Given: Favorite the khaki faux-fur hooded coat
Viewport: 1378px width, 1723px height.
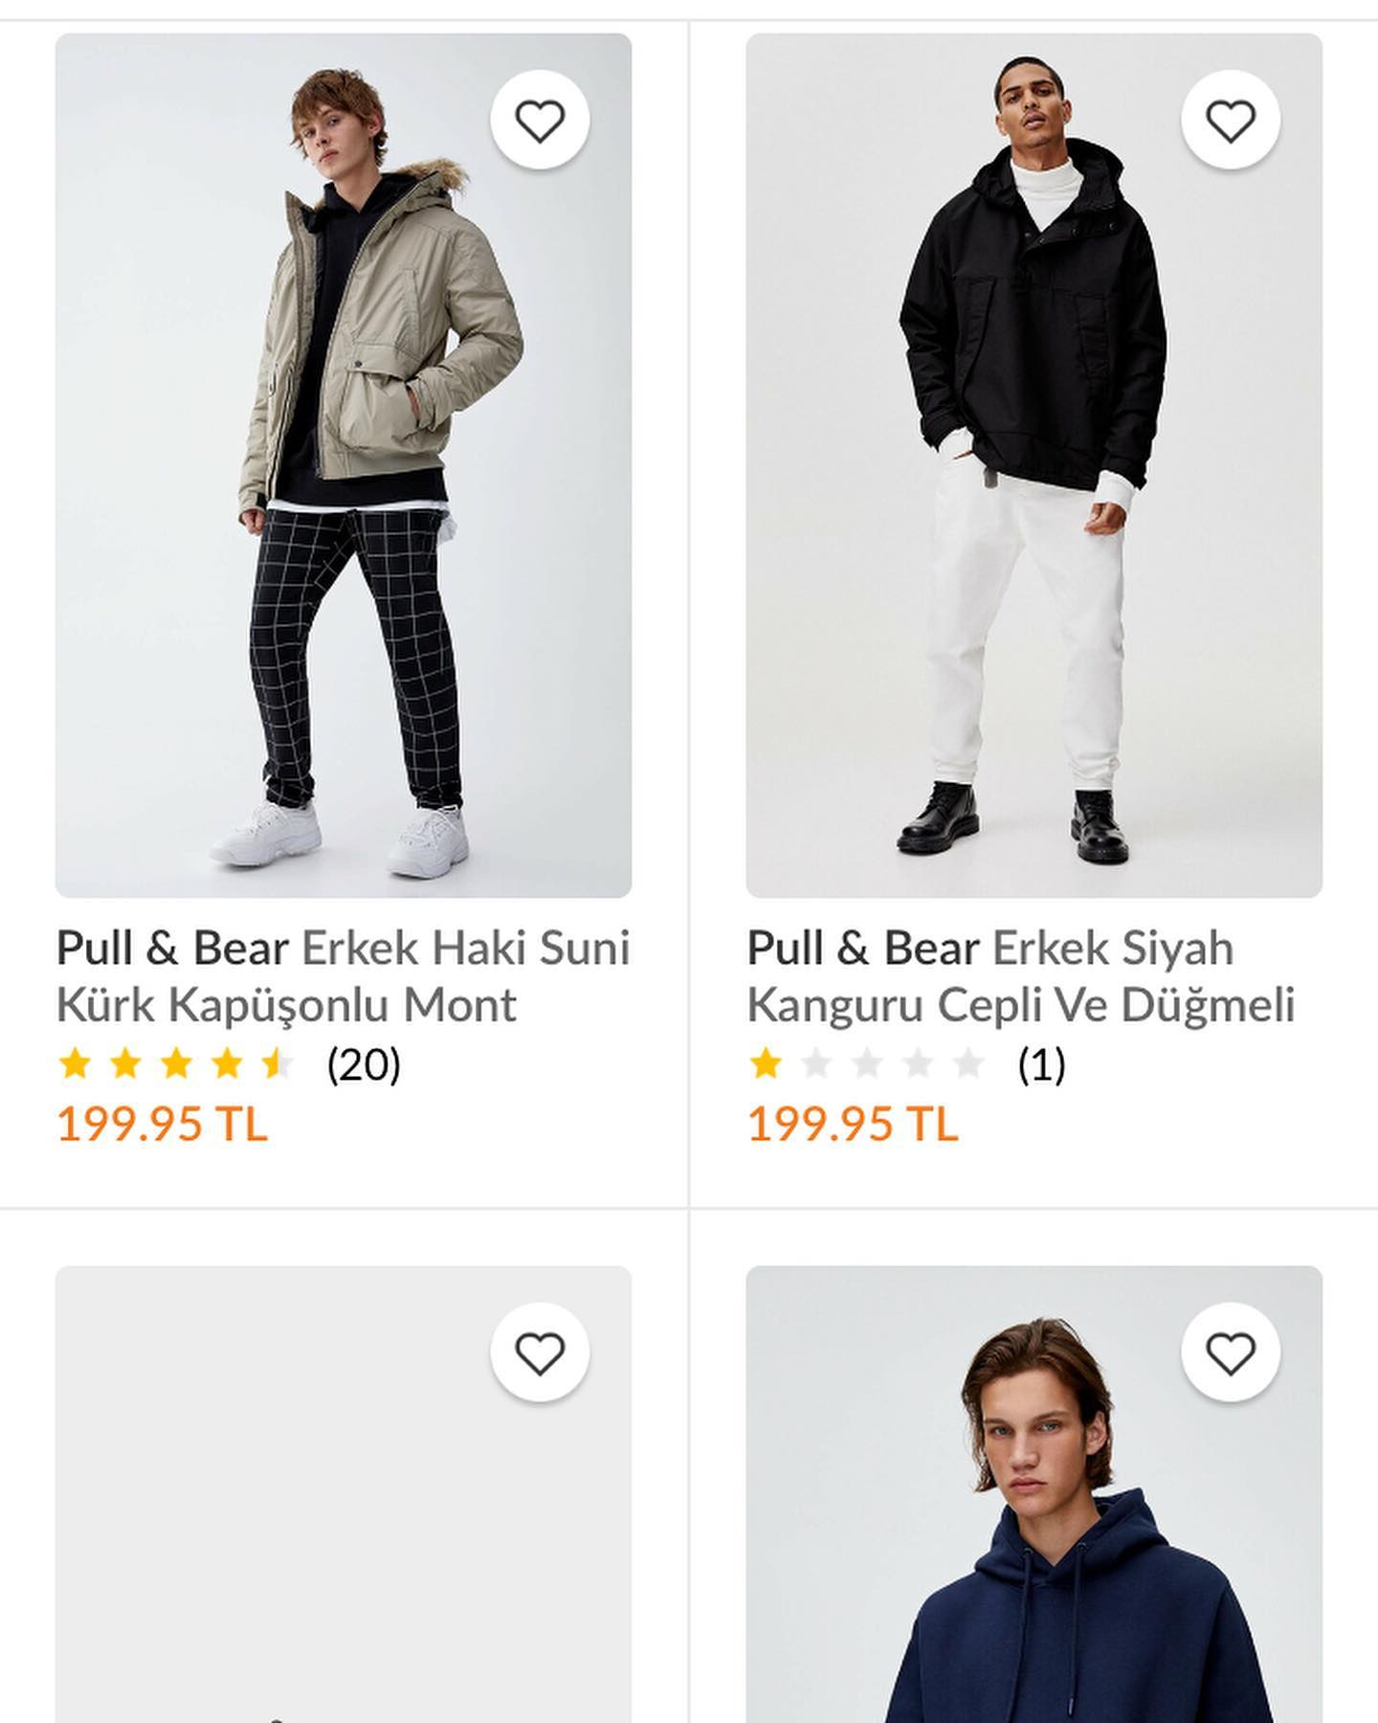Looking at the screenshot, I should coord(540,120).
